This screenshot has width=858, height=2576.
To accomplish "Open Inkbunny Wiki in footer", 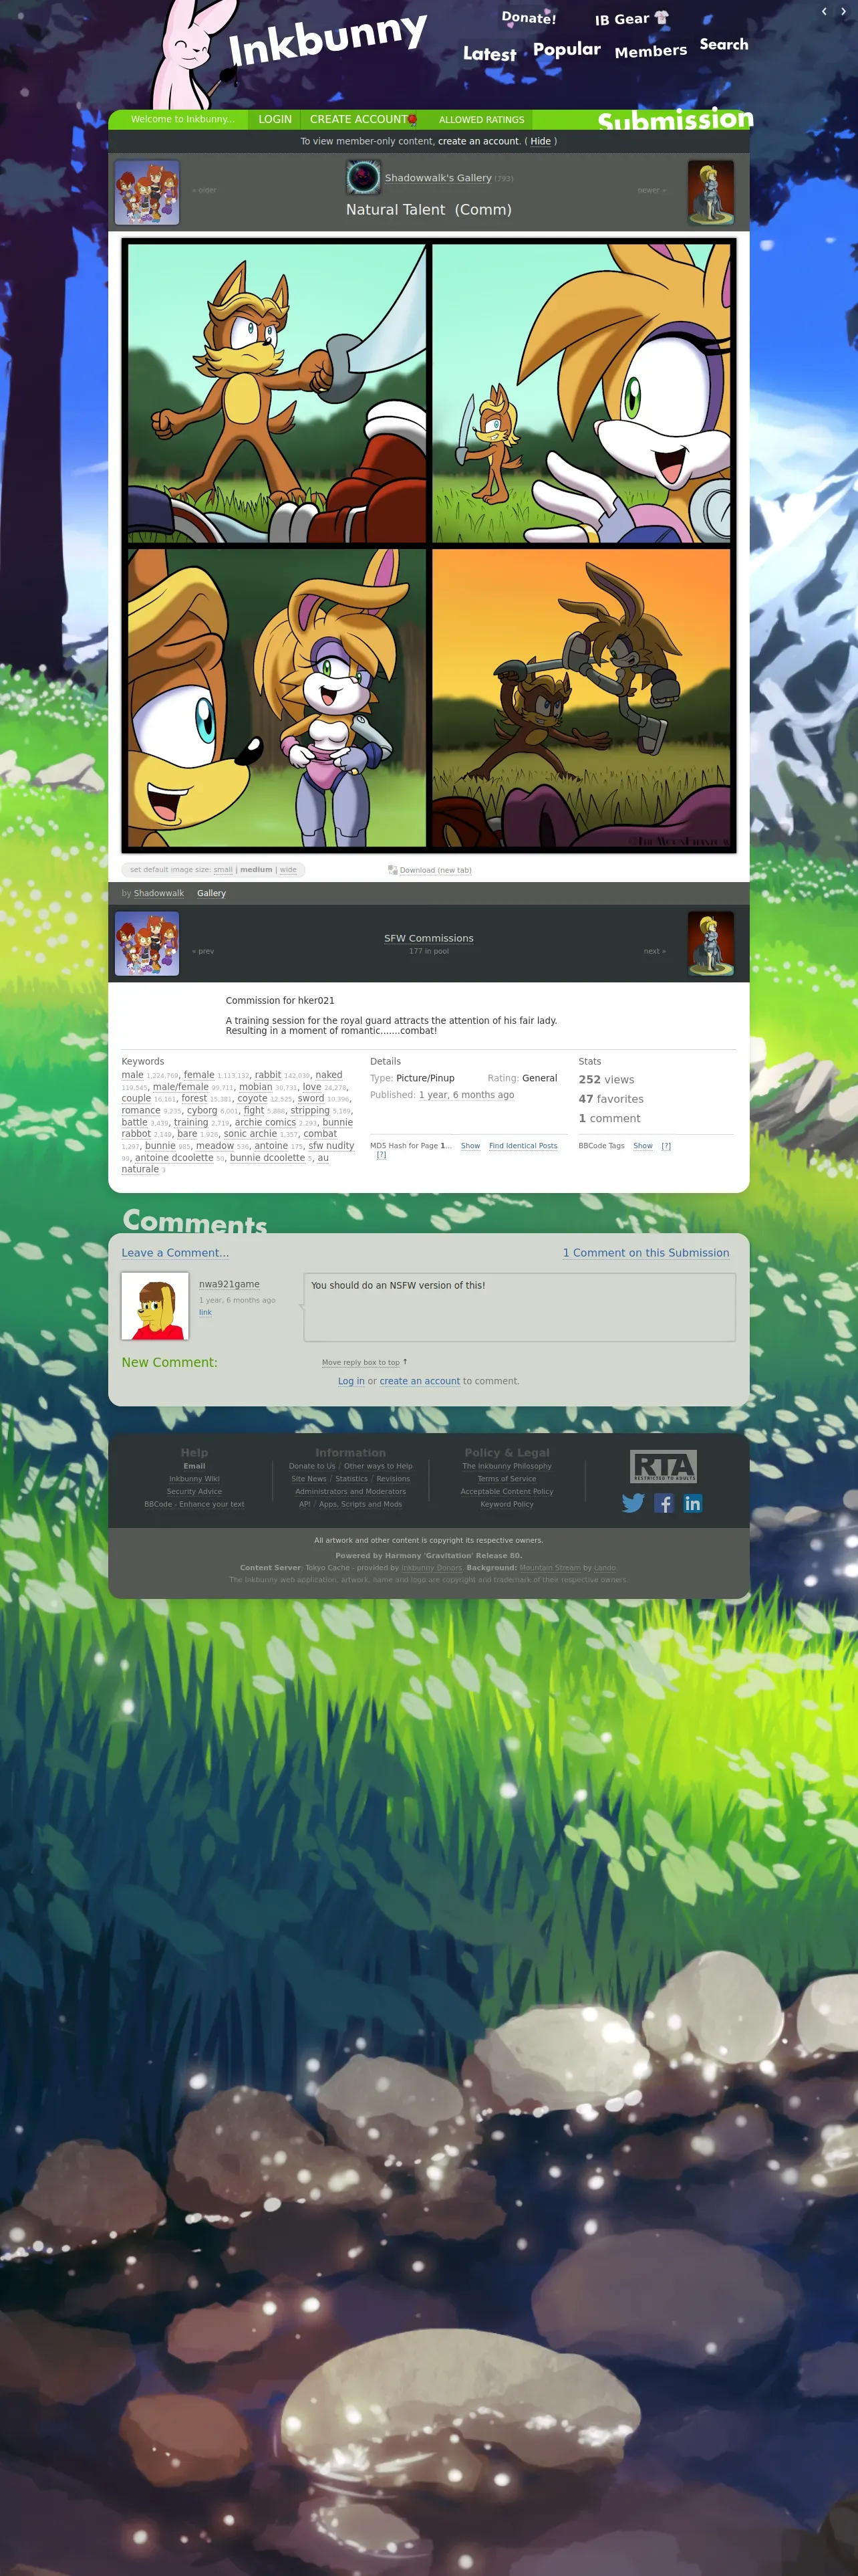I will tap(194, 1478).
